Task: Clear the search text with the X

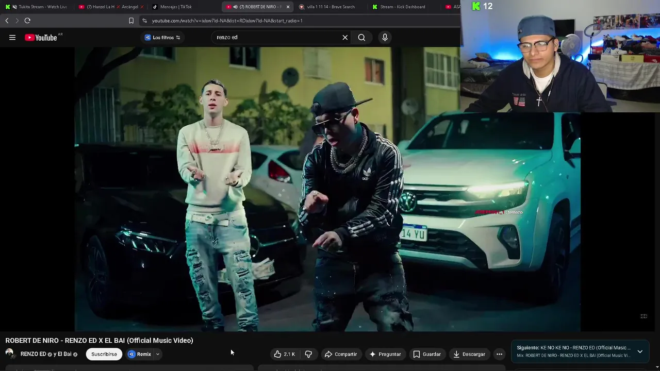Action: click(x=345, y=37)
